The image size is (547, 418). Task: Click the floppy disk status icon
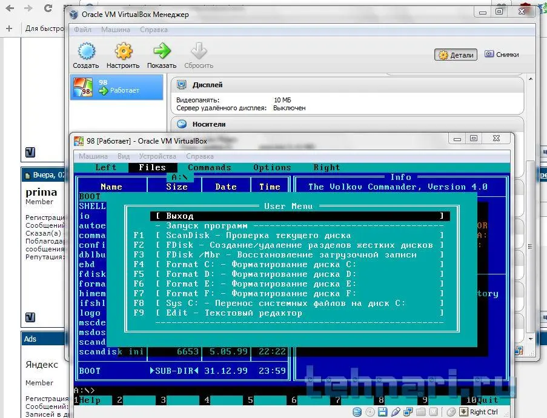382,412
